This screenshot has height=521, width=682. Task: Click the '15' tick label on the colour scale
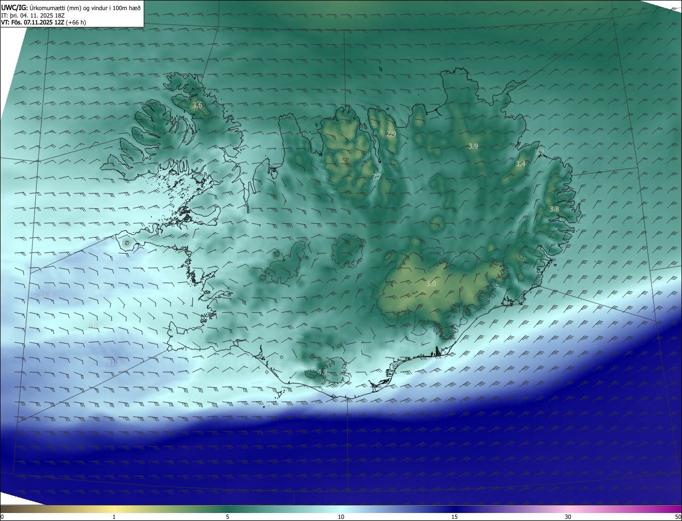(454, 517)
